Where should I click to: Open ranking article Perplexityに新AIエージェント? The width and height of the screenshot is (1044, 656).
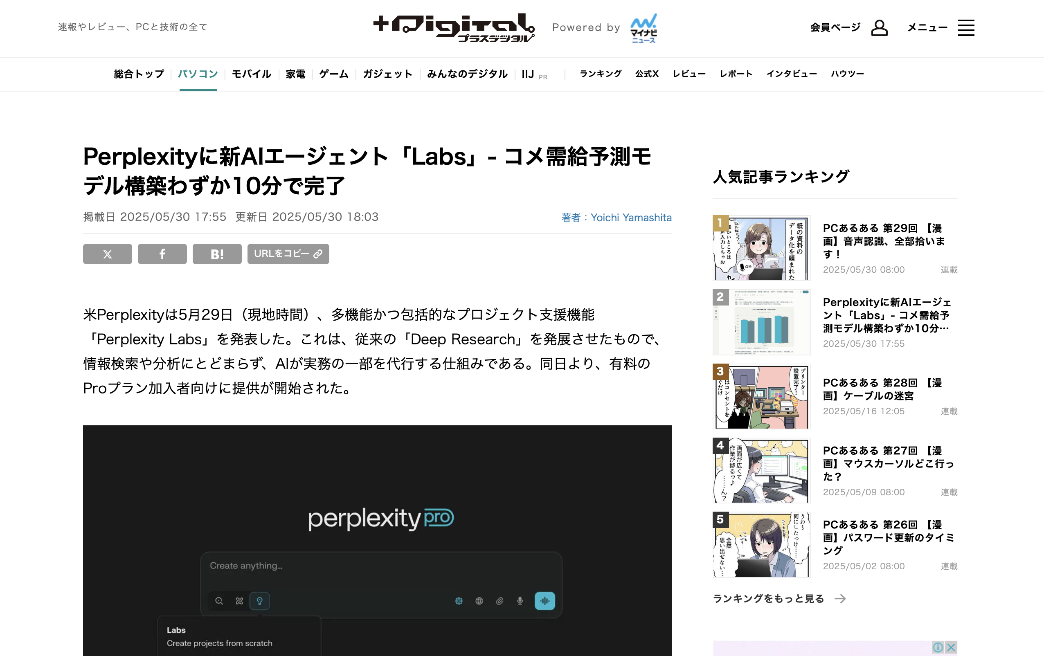[887, 315]
